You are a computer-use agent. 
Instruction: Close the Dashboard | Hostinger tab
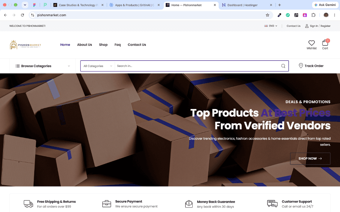pyautogui.click(x=271, y=5)
